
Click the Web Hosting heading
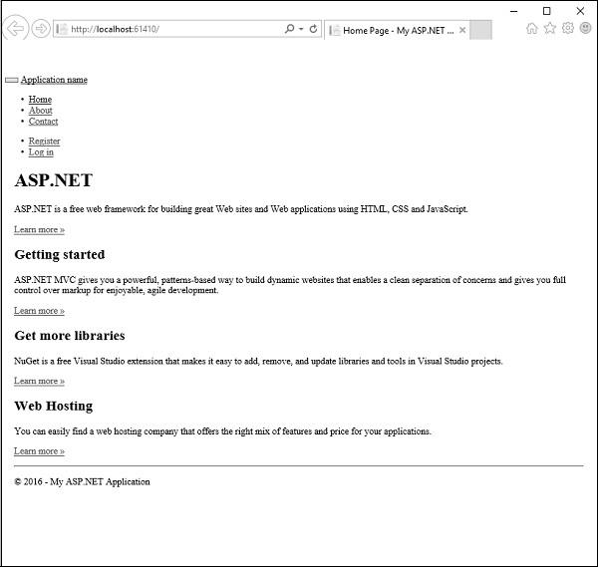[x=54, y=407]
